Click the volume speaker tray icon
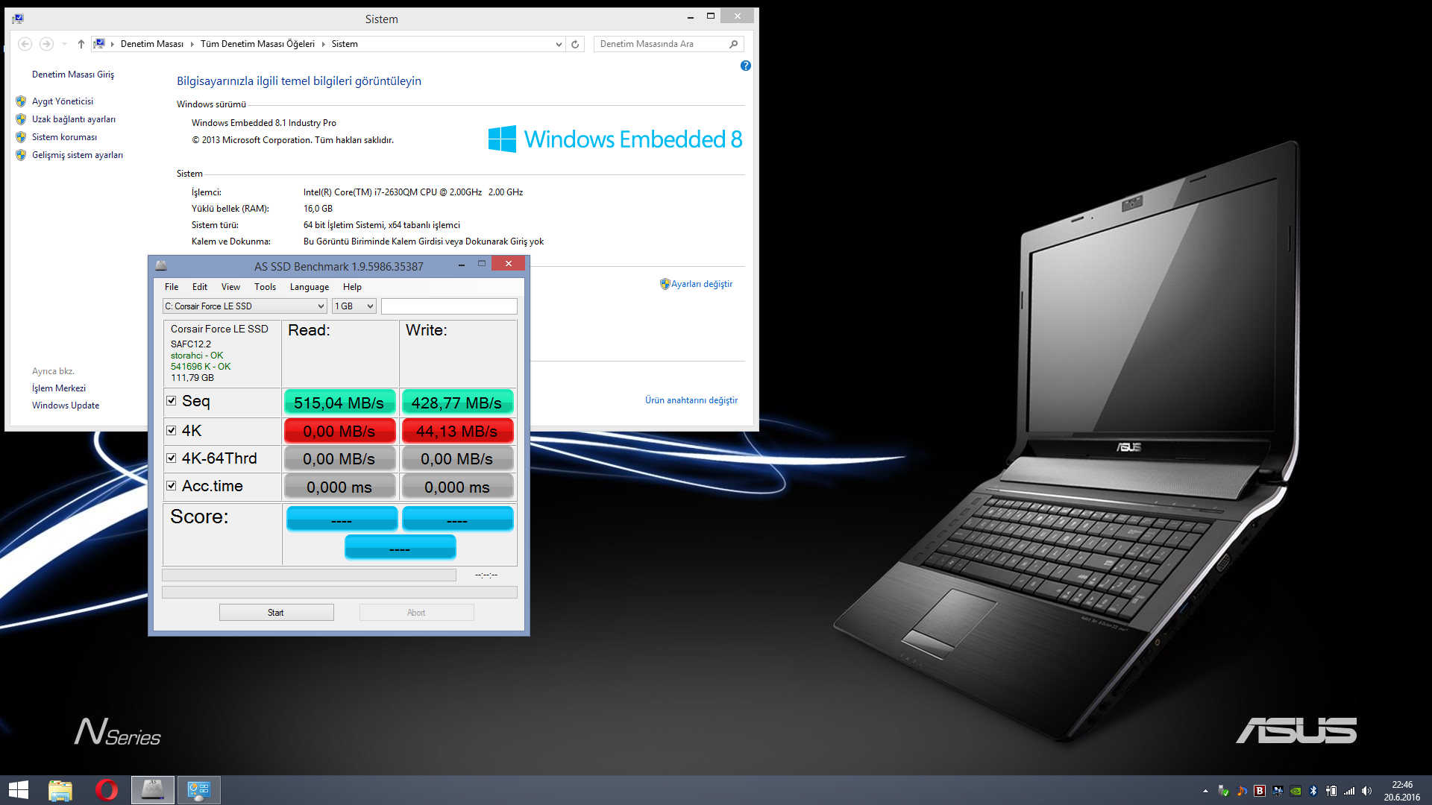1432x805 pixels. tap(1366, 791)
